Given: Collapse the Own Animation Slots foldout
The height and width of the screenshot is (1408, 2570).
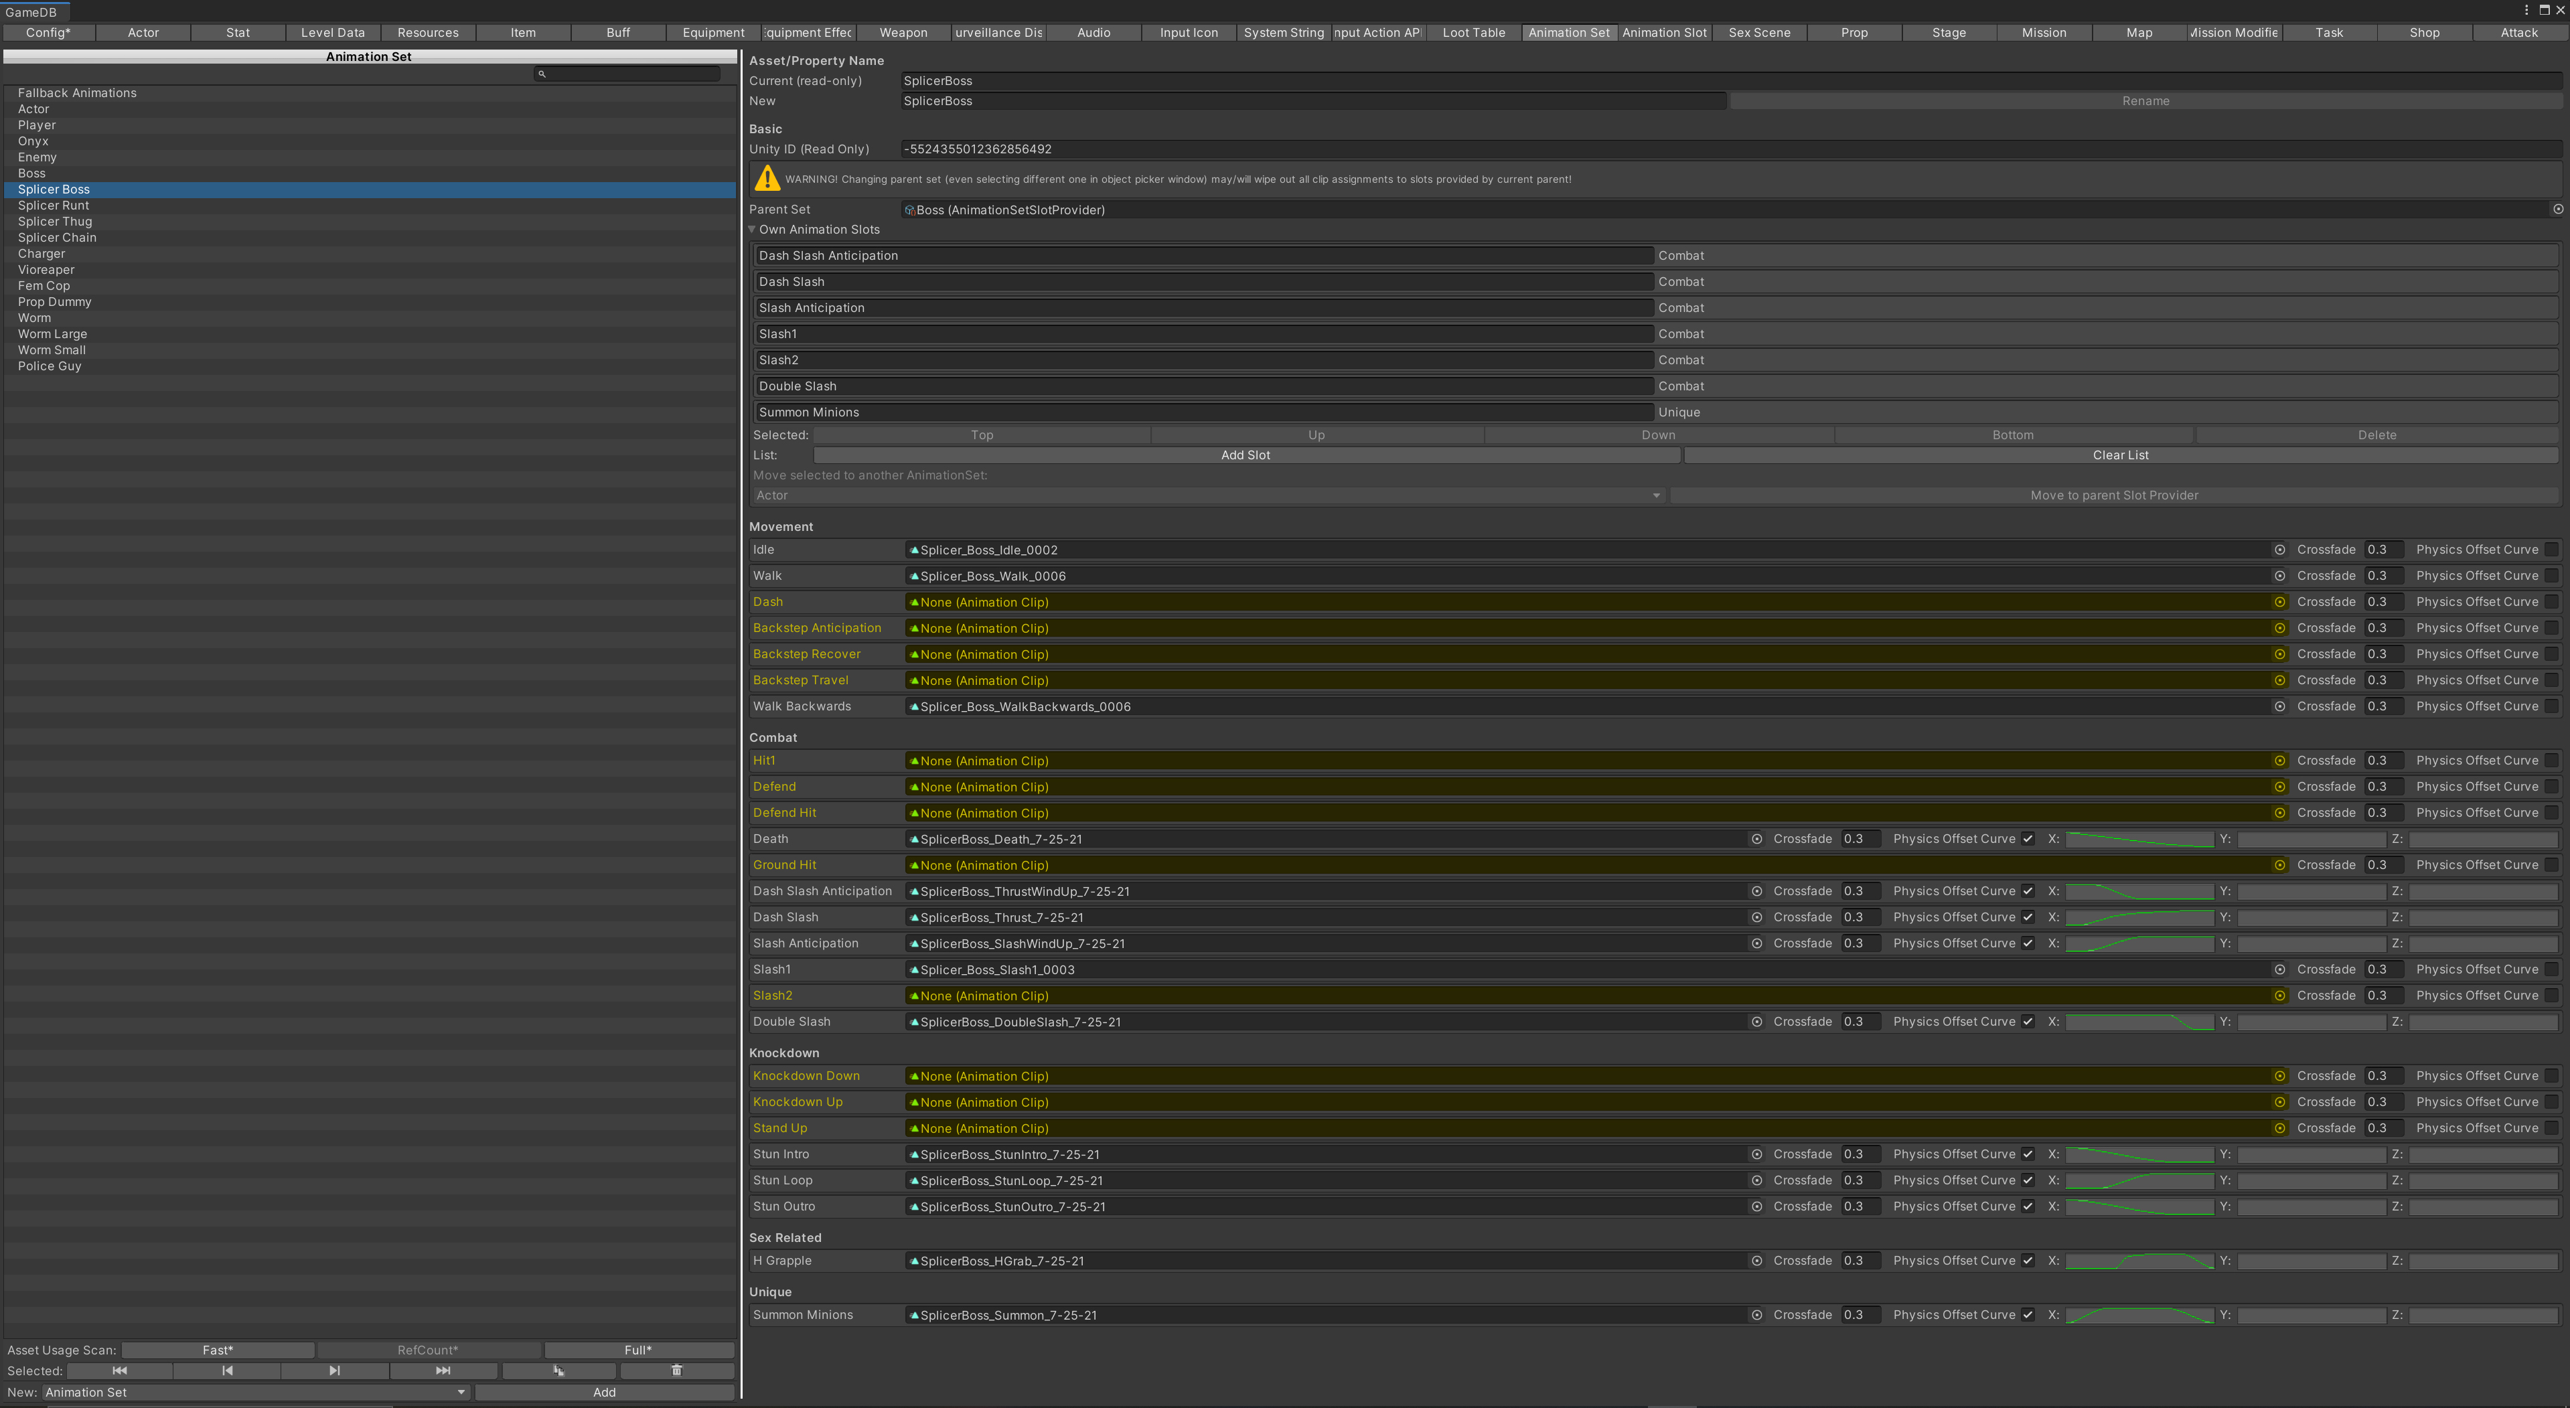Looking at the screenshot, I should [752, 230].
